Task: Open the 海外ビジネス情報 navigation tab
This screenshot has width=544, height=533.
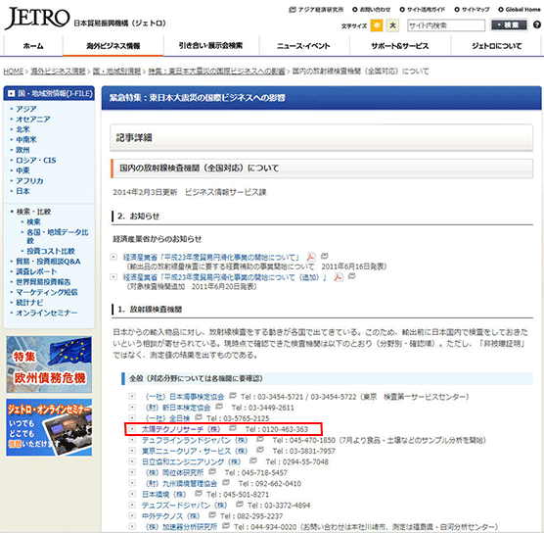Action: click(113, 46)
